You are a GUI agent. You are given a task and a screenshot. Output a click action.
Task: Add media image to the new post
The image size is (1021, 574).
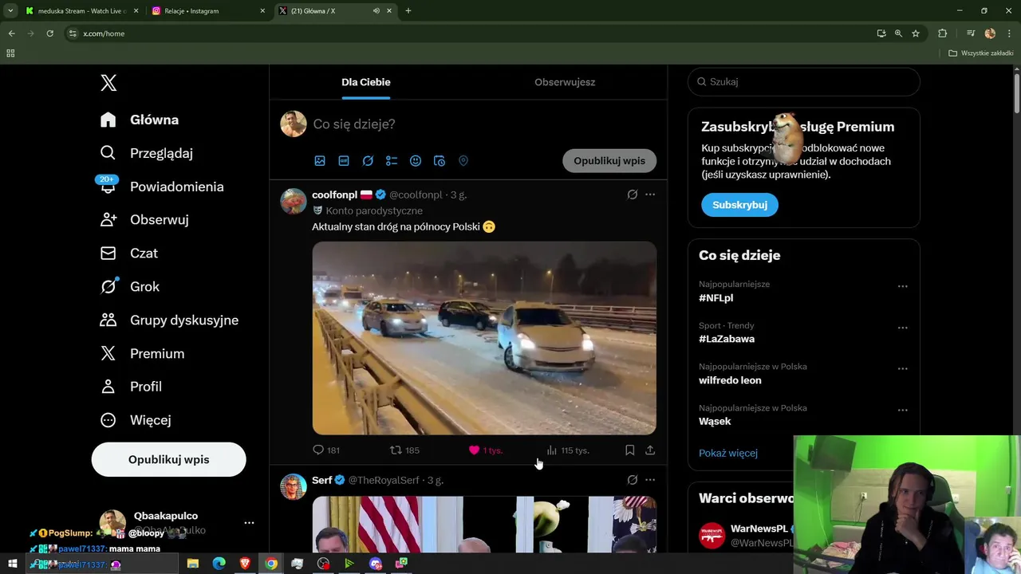click(320, 161)
